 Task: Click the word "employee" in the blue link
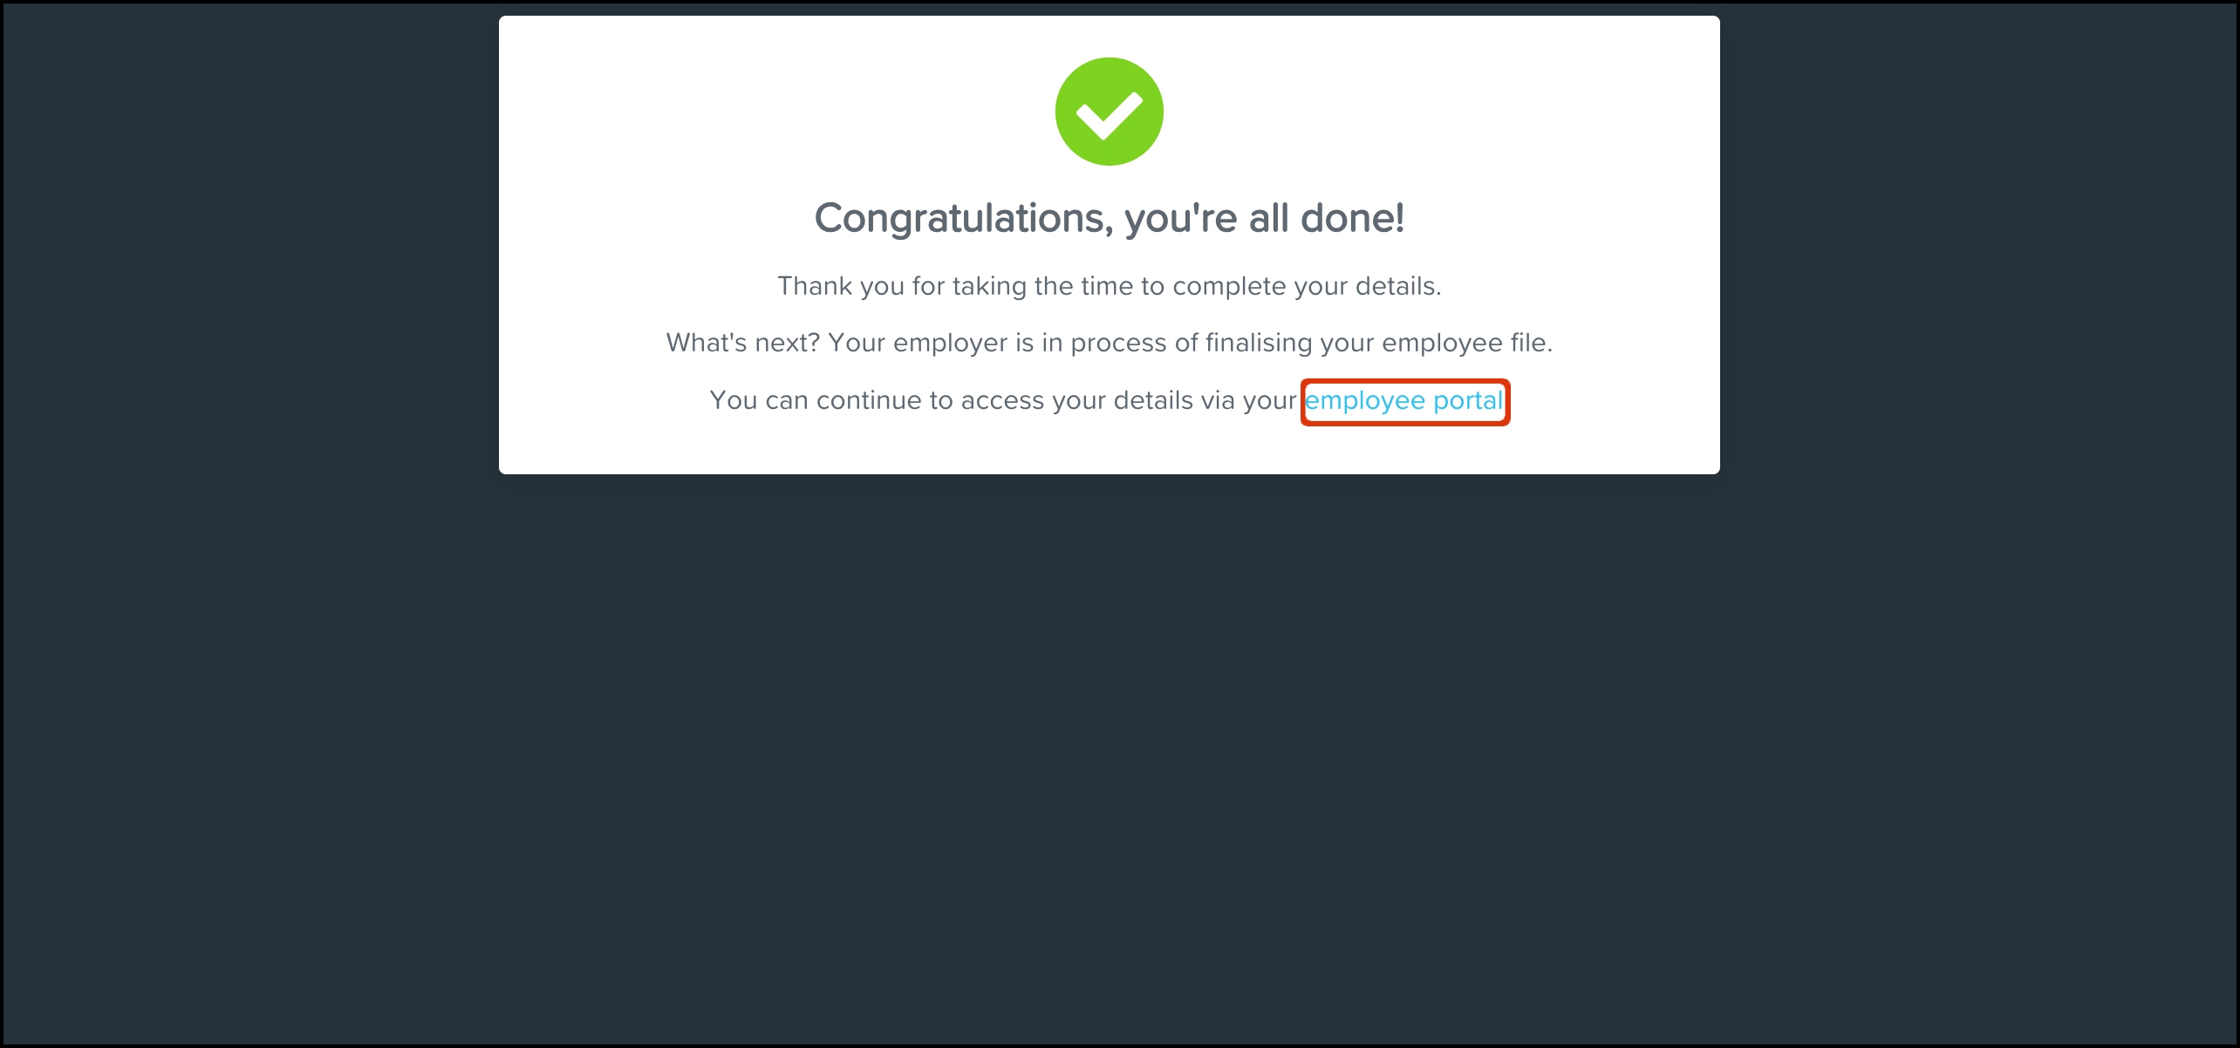(1365, 401)
